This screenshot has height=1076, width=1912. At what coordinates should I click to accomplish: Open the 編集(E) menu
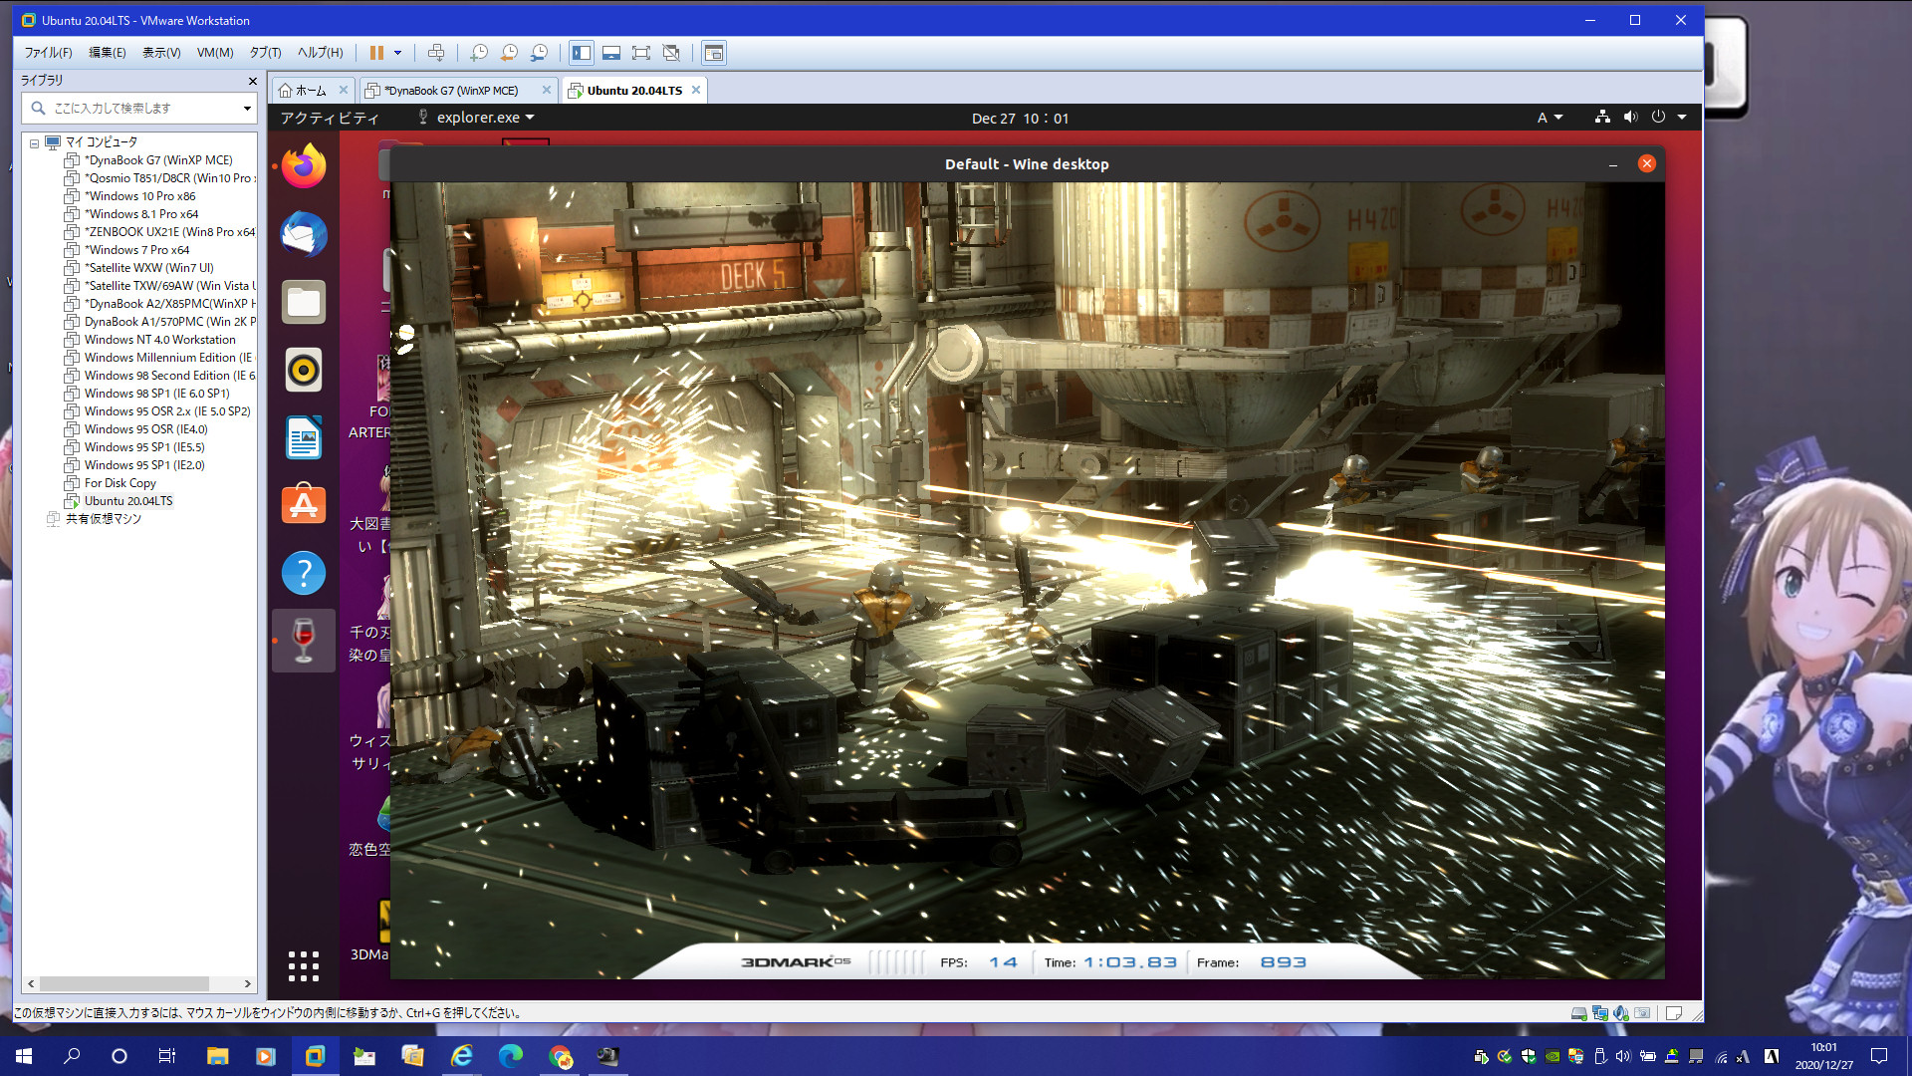point(108,53)
